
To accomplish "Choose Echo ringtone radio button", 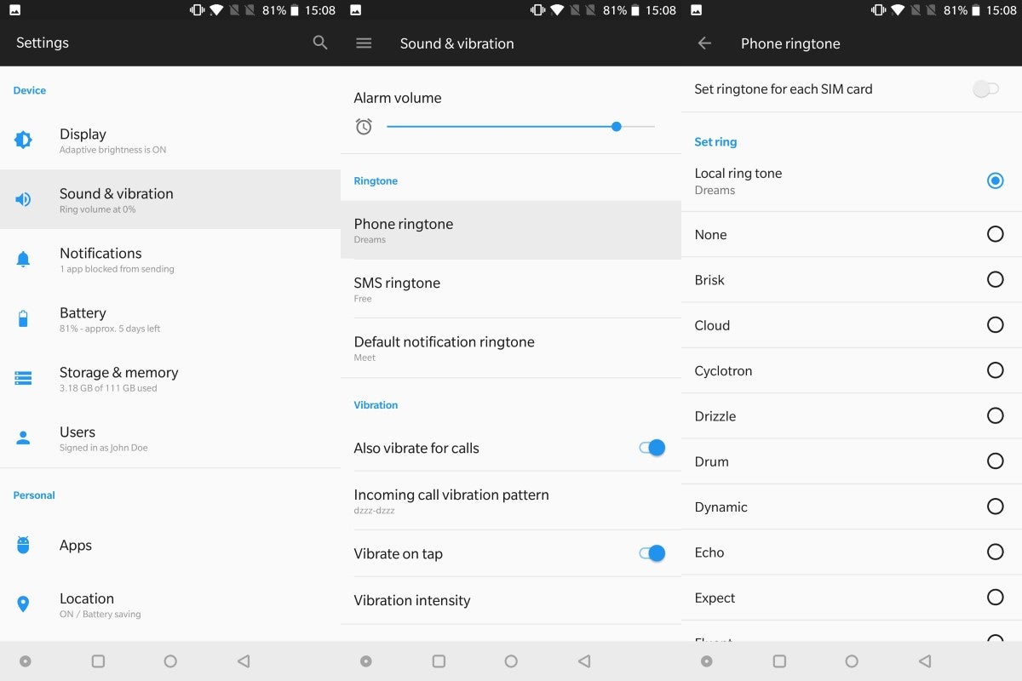I will pyautogui.click(x=995, y=552).
